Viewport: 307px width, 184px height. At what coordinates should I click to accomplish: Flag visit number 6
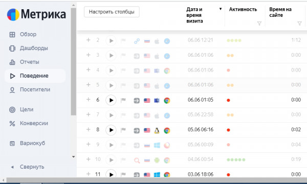coord(123,100)
